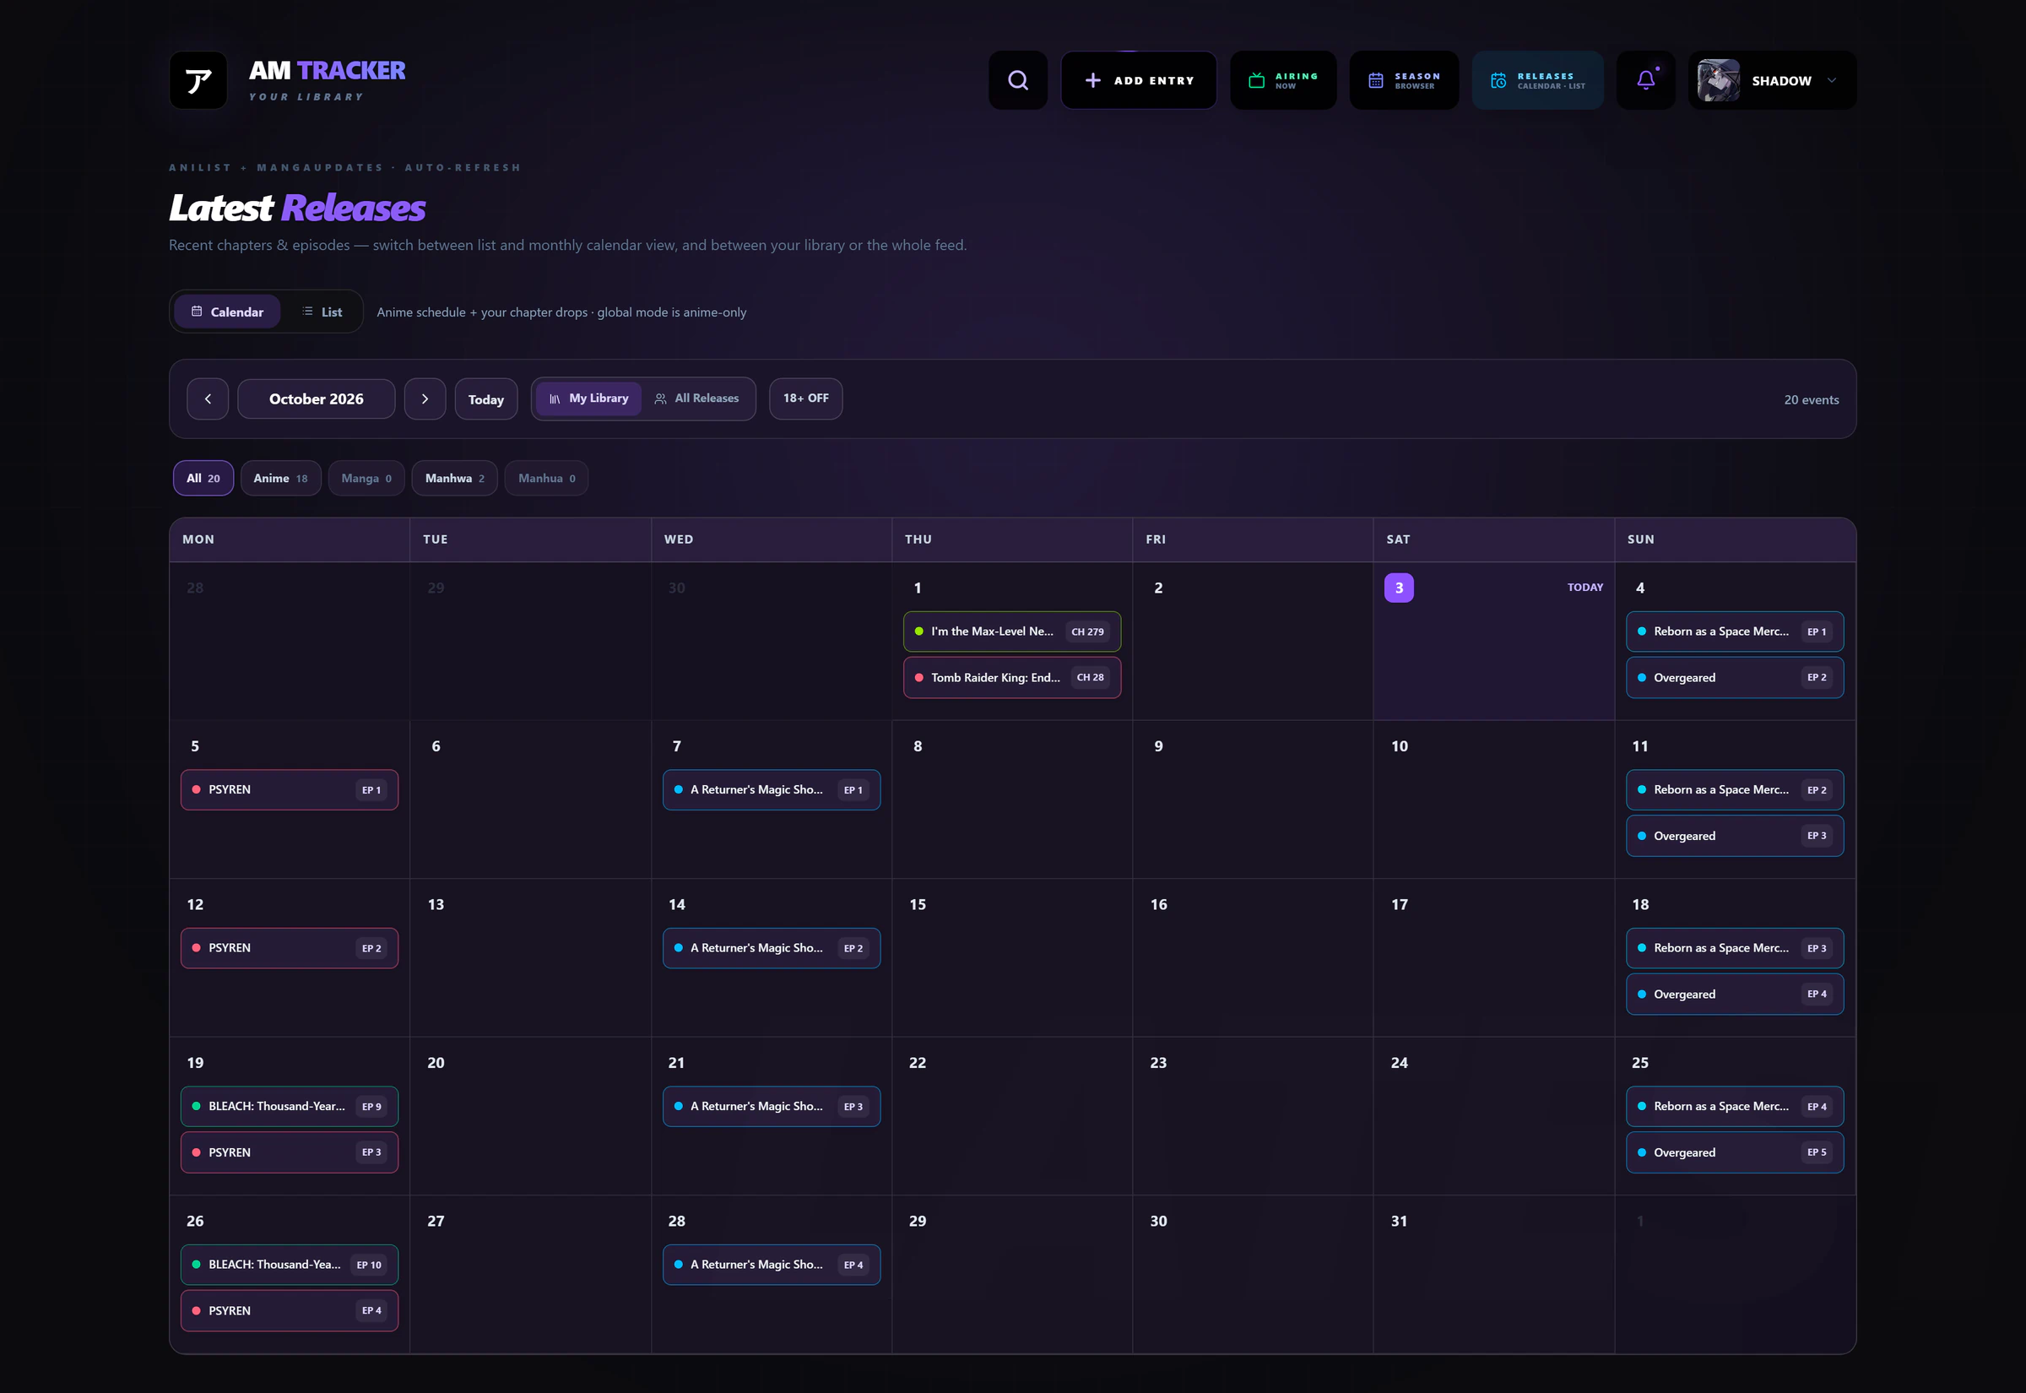This screenshot has height=1393, width=2026.
Task: Select the My Library toggle
Action: pyautogui.click(x=589, y=398)
